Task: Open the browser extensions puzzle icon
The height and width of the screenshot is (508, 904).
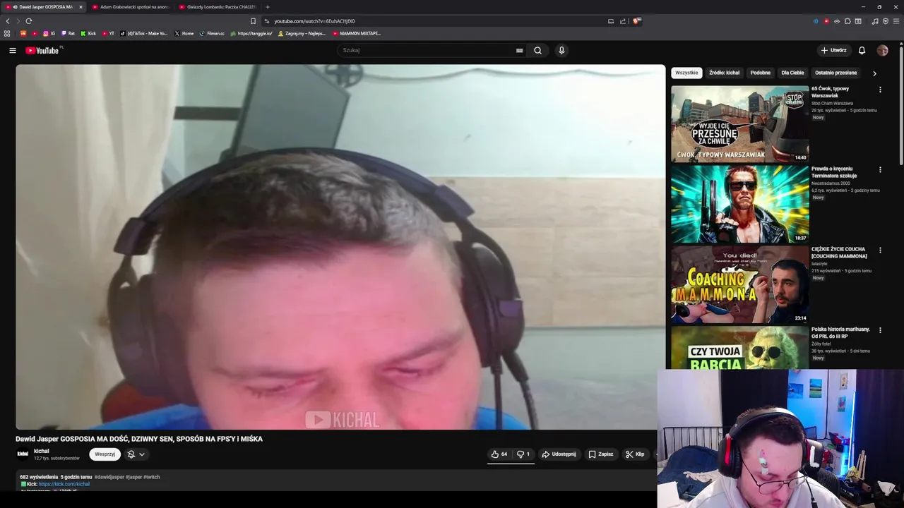Action: tap(847, 21)
